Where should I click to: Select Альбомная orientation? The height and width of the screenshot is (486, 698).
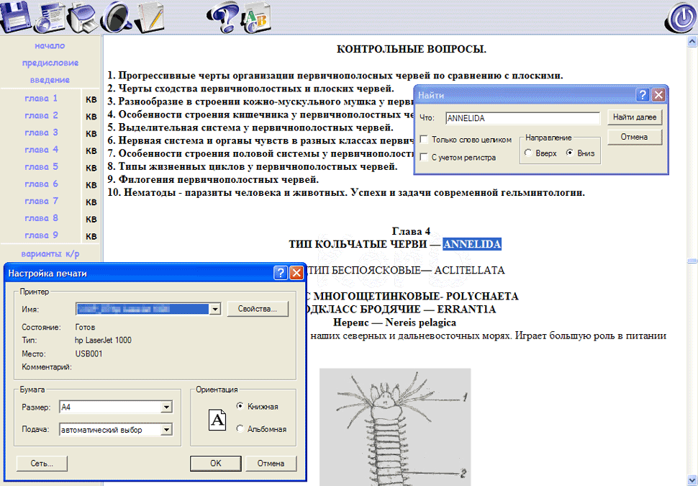pos(240,428)
